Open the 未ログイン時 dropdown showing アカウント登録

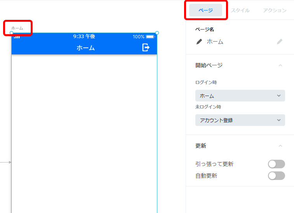pos(240,120)
